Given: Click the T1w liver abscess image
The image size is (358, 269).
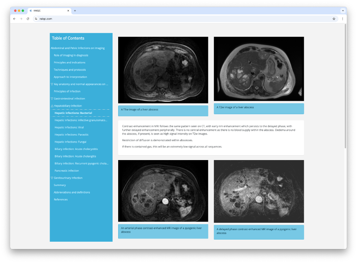Looking at the screenshot, I should [x=163, y=69].
